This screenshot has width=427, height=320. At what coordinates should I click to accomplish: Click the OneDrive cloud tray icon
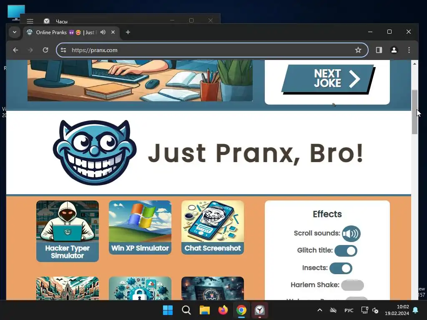coord(333,310)
